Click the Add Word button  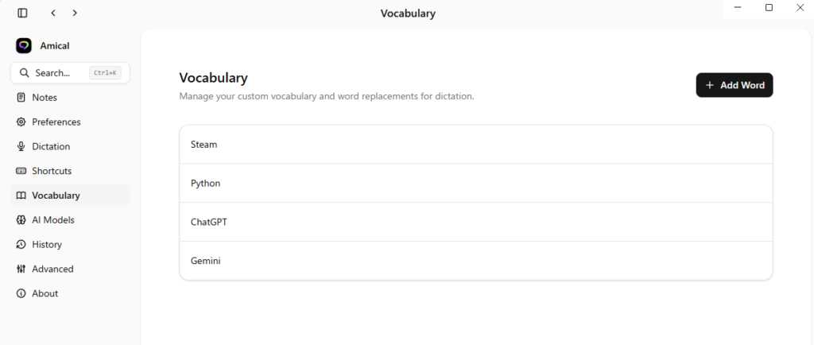tap(734, 85)
